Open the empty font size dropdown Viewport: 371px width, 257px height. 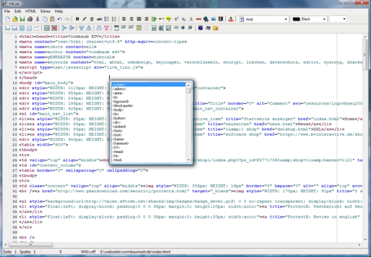click(x=344, y=19)
